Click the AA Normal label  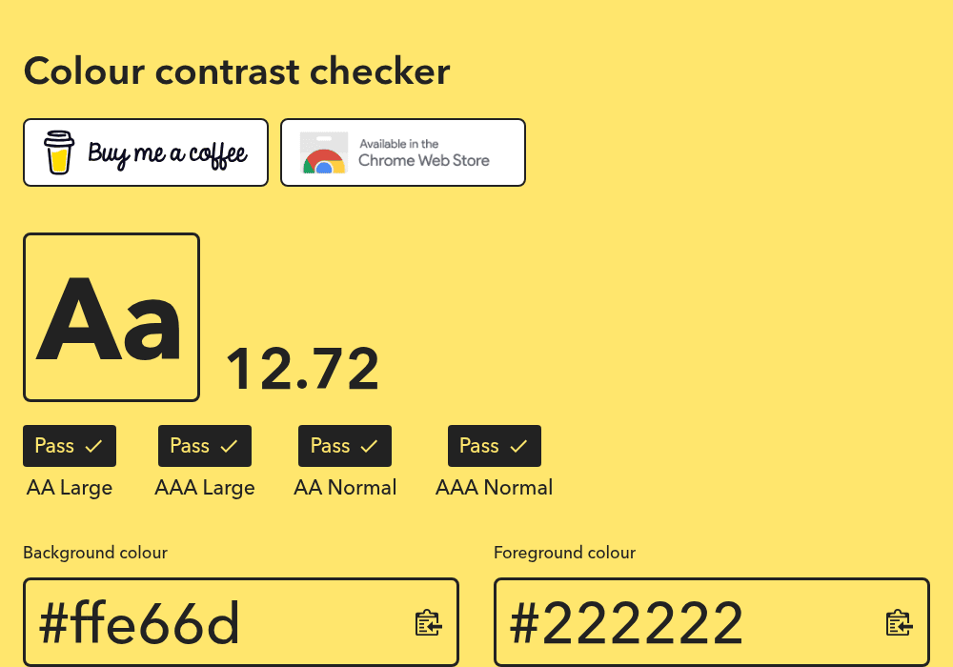[345, 487]
